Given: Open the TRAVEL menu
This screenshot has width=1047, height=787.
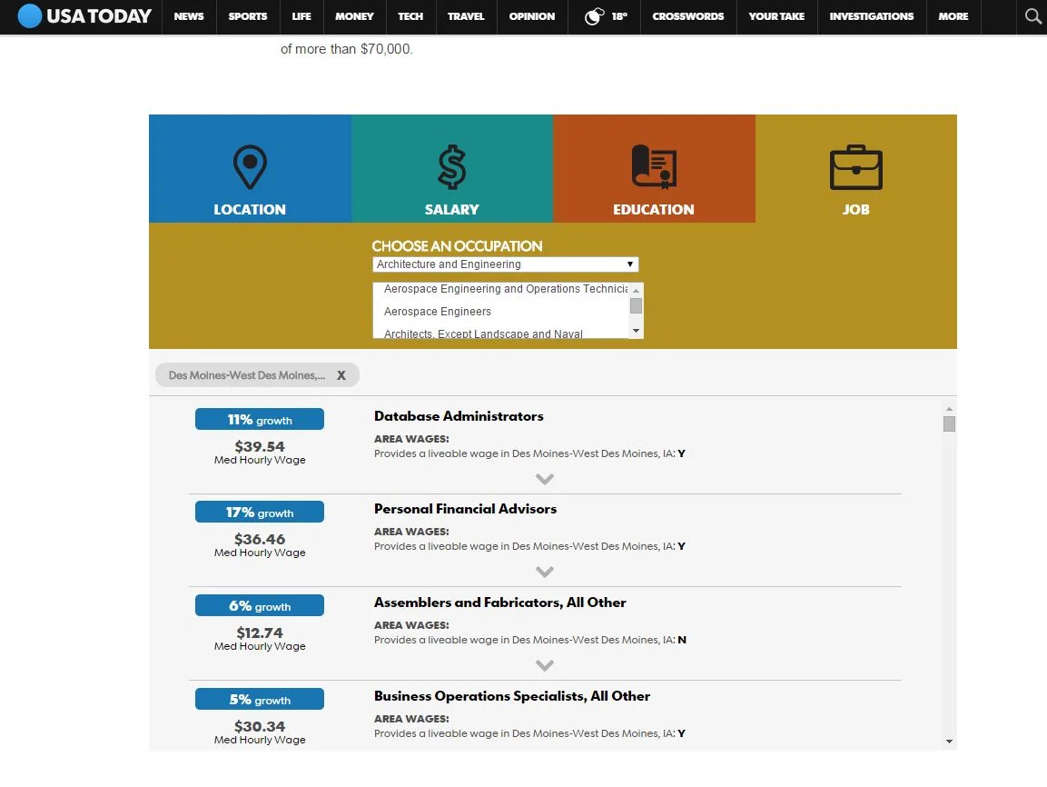Looking at the screenshot, I should pyautogui.click(x=466, y=16).
